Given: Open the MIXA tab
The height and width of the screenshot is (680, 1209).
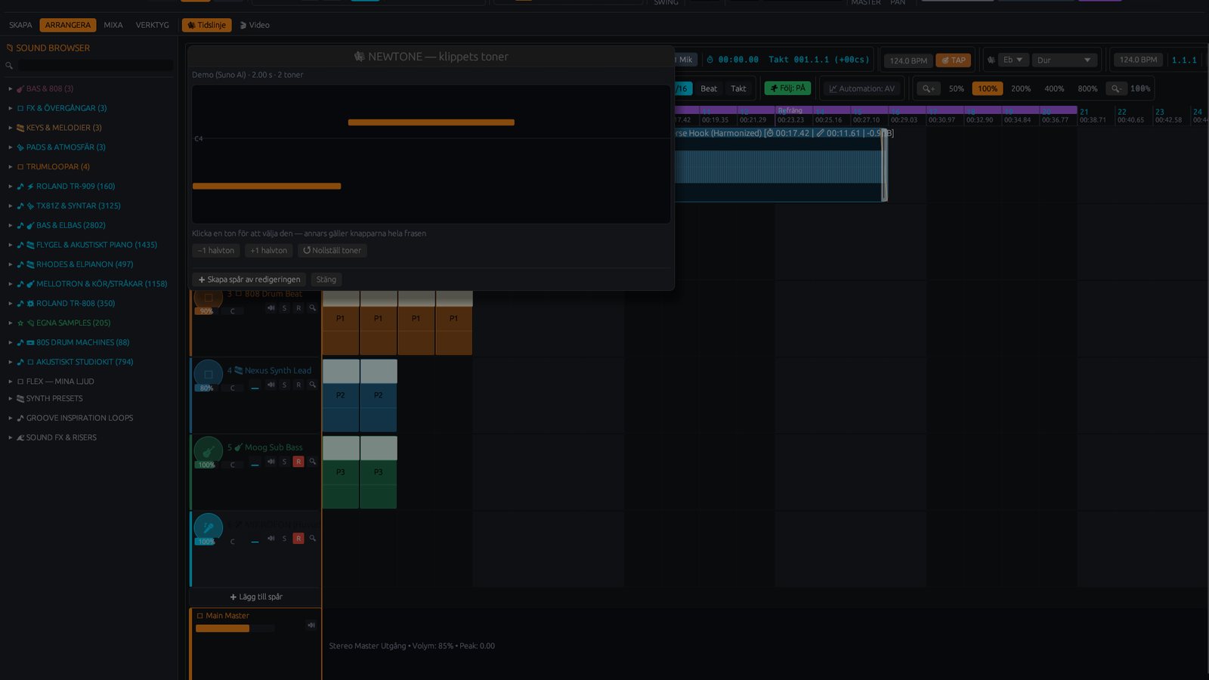Looking at the screenshot, I should point(113,25).
